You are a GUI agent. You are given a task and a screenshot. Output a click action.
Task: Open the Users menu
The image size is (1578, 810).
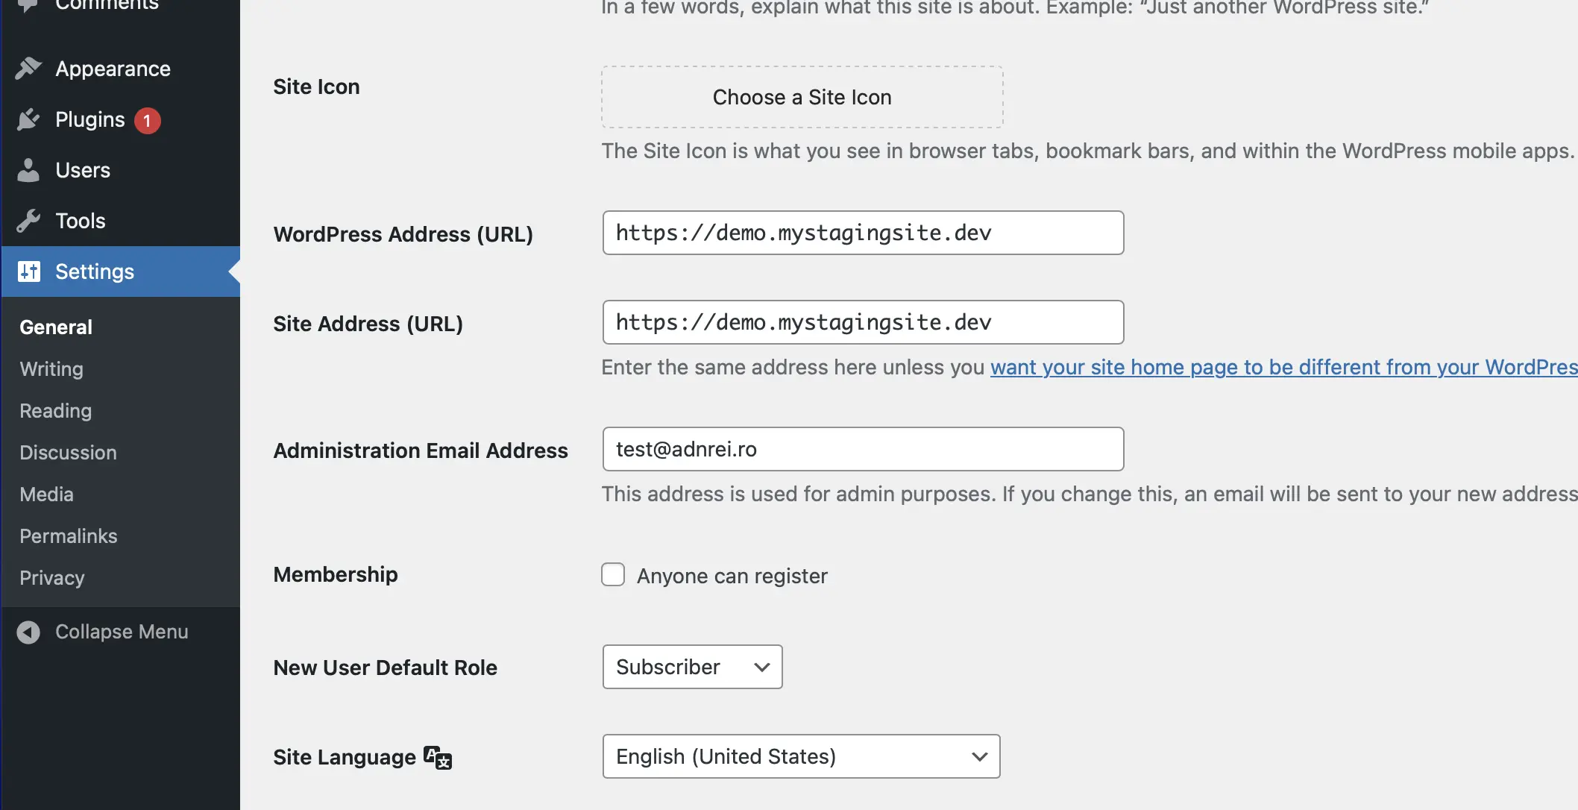pos(121,170)
